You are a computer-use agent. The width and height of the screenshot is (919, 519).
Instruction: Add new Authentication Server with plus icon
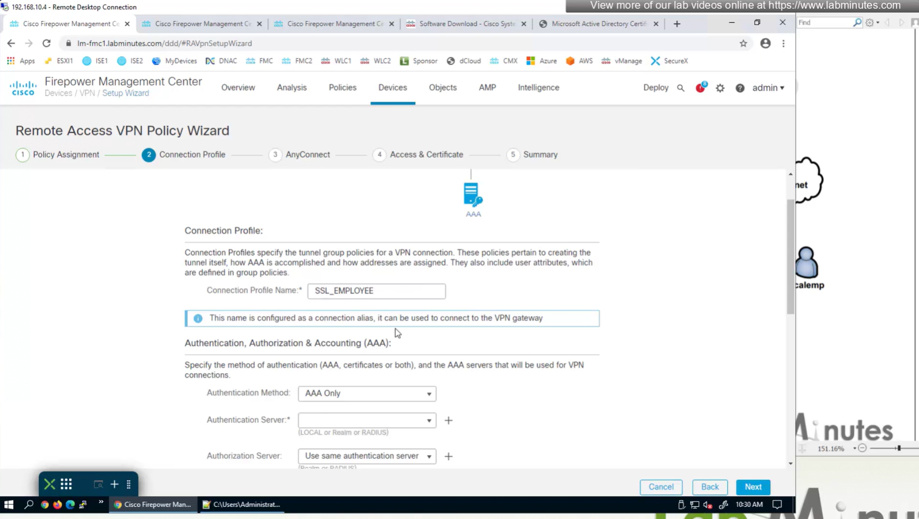tap(448, 421)
